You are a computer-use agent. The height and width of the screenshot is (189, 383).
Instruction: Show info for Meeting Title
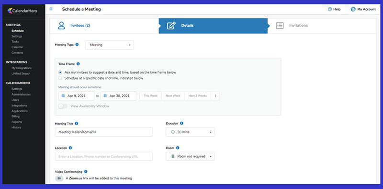pyautogui.click(x=77, y=124)
